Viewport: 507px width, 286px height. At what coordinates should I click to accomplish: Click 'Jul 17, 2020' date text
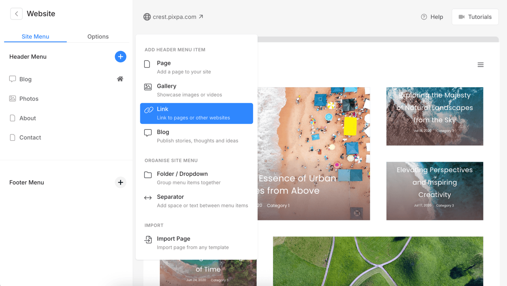423,205
